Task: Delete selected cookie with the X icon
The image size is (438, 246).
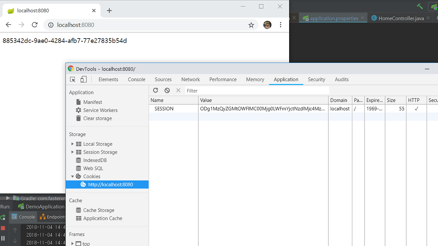Action: (178, 90)
